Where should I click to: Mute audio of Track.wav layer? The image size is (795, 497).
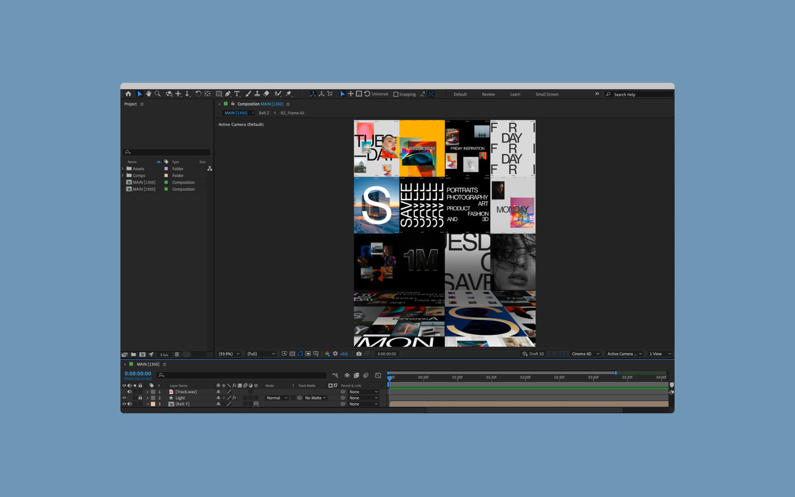tap(129, 392)
